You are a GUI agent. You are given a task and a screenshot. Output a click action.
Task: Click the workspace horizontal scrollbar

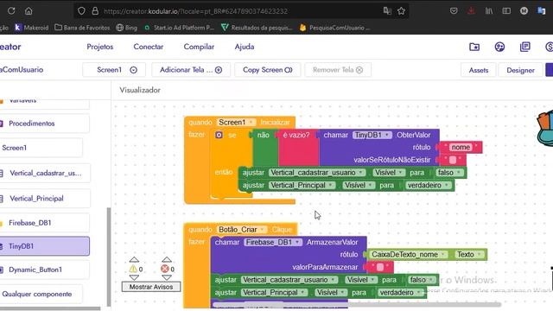pyautogui.click(x=356, y=304)
